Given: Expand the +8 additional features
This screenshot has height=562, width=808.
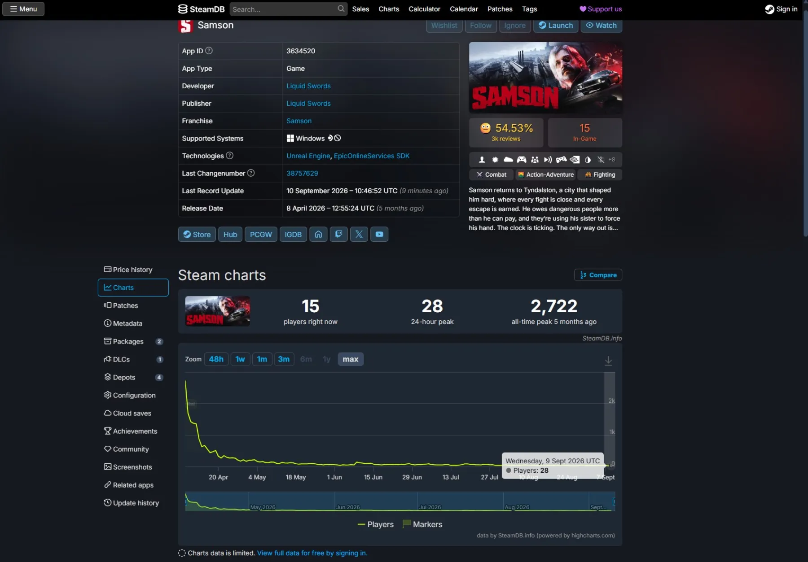Looking at the screenshot, I should (612, 160).
